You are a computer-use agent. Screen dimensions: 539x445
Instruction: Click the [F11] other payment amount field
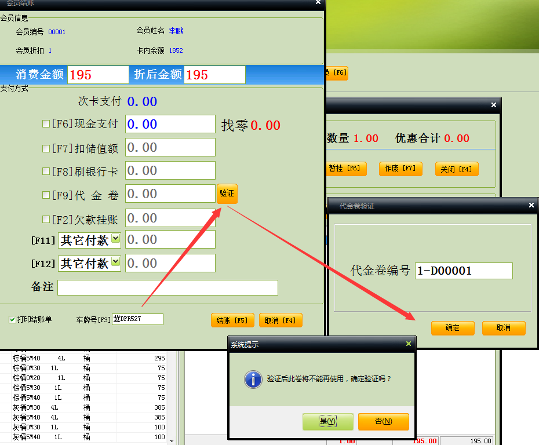coord(170,239)
